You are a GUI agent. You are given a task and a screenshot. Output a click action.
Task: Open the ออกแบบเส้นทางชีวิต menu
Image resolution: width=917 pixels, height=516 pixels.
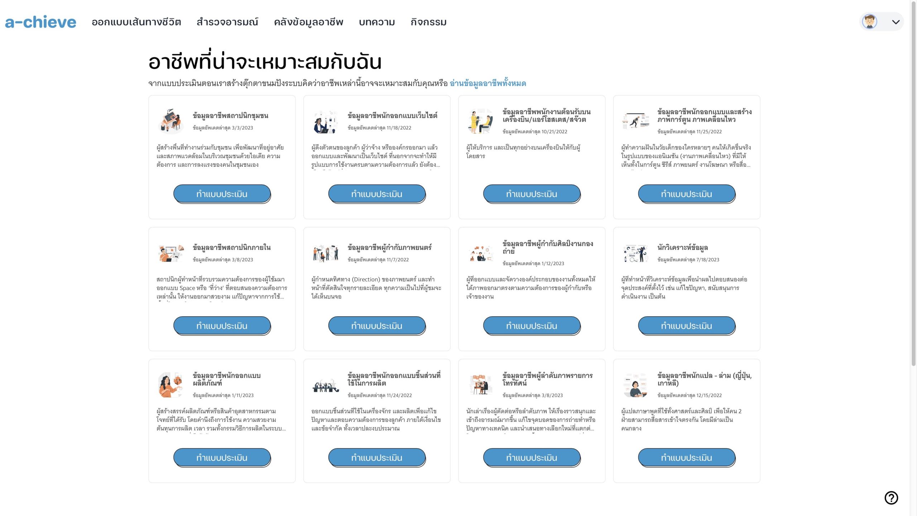point(136,22)
